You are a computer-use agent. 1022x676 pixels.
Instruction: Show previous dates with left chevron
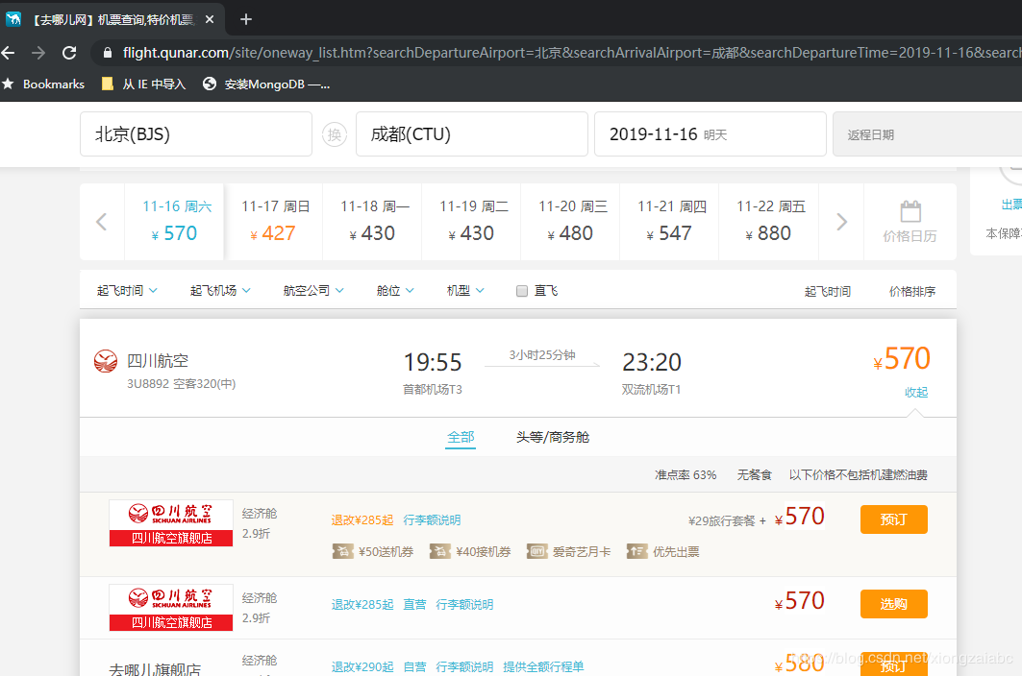tap(102, 222)
